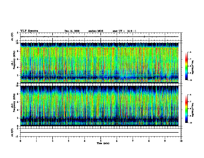This screenshot has height=158, width=204.
Task: Click the "-5" tick on the ch.1(V) axis
Action: (17, 41)
